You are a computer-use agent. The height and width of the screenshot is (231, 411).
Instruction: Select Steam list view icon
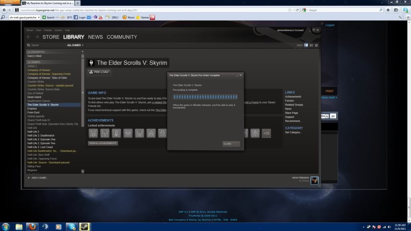[311, 45]
